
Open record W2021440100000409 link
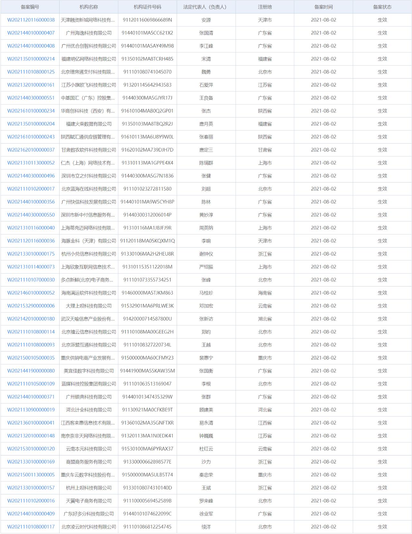tap(31, 514)
